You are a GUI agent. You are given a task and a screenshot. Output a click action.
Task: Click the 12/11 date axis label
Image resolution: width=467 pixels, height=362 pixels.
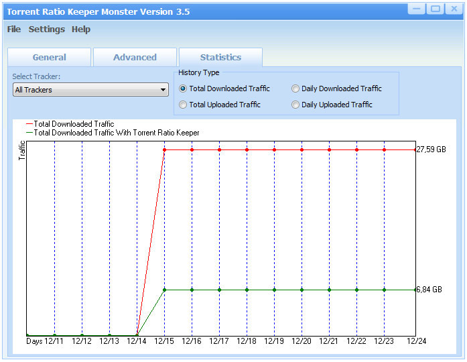coord(54,341)
